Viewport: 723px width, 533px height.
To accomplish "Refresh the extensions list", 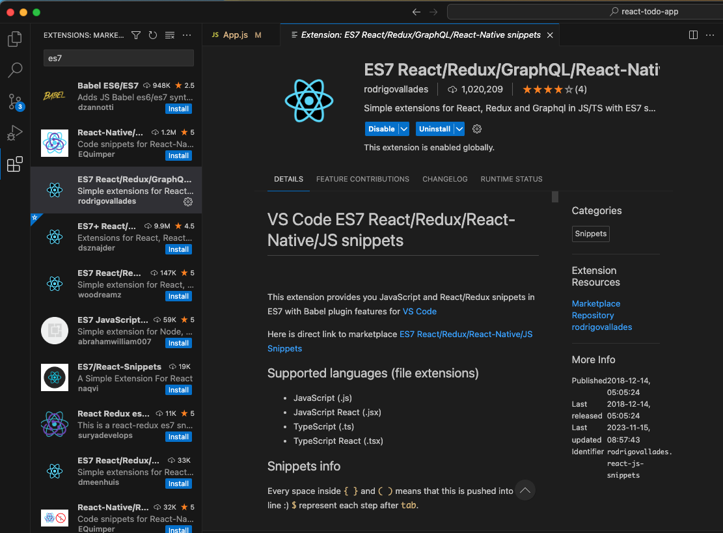I will coord(153,35).
